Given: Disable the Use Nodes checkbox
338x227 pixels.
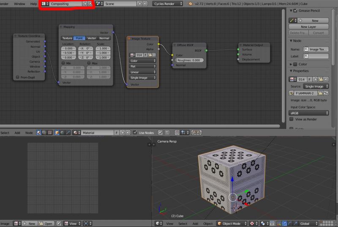Looking at the screenshot, I should pos(135,133).
